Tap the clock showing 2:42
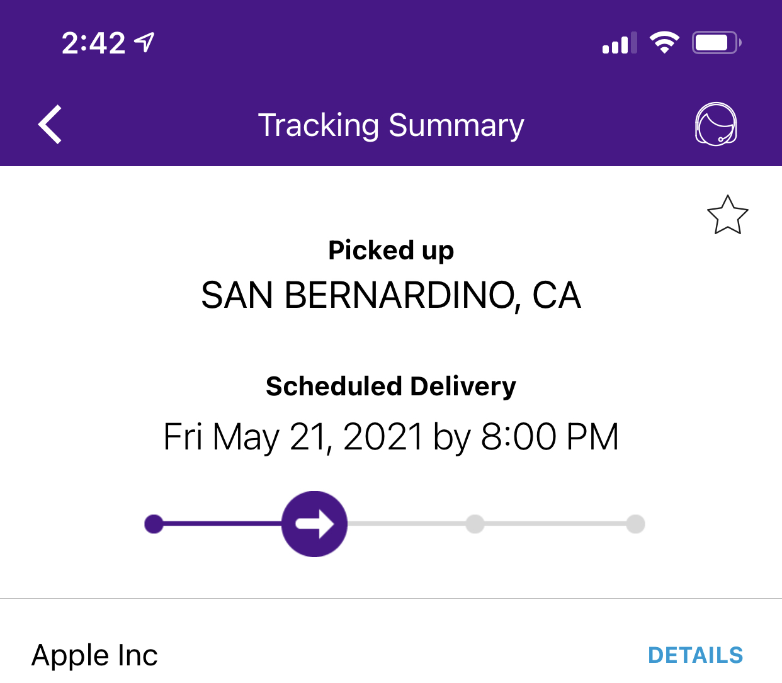Viewport: 782px width, 683px height. tap(94, 43)
